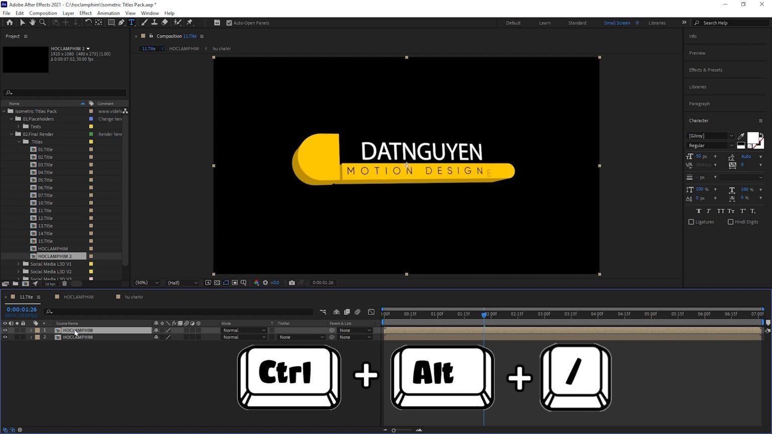The image size is (772, 434).
Task: Enable the Hindi Digits checkbox
Action: click(x=731, y=222)
